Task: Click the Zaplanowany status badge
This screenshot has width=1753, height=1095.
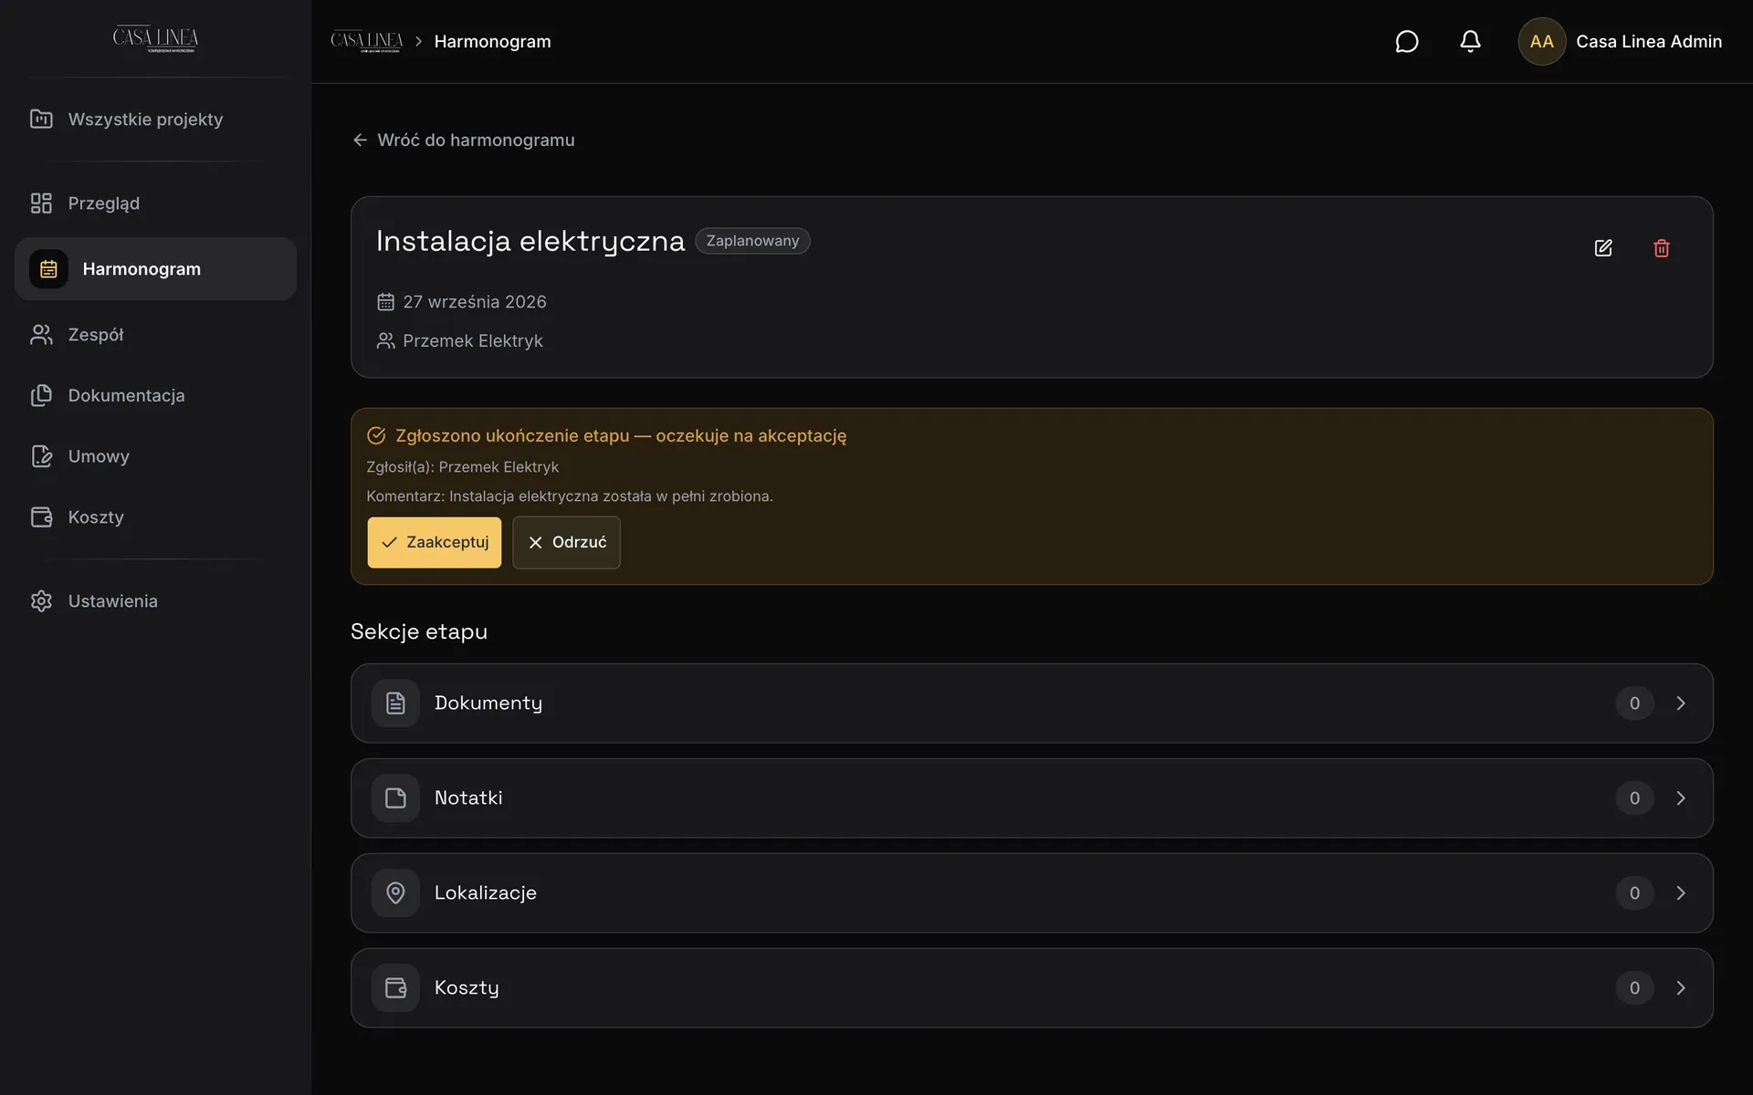Action: pyautogui.click(x=752, y=241)
